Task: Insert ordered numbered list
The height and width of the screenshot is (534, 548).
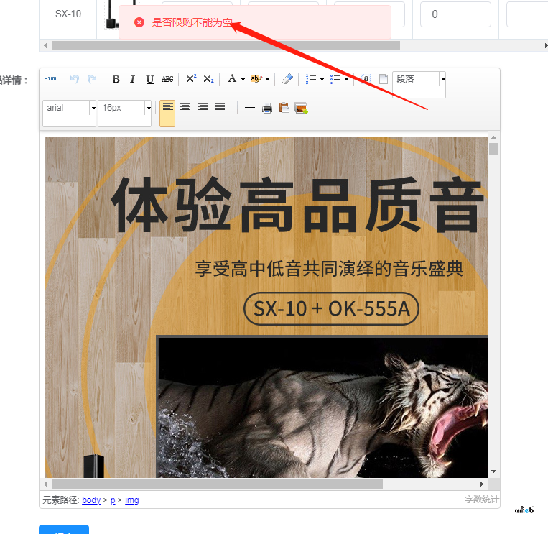Action: click(311, 79)
